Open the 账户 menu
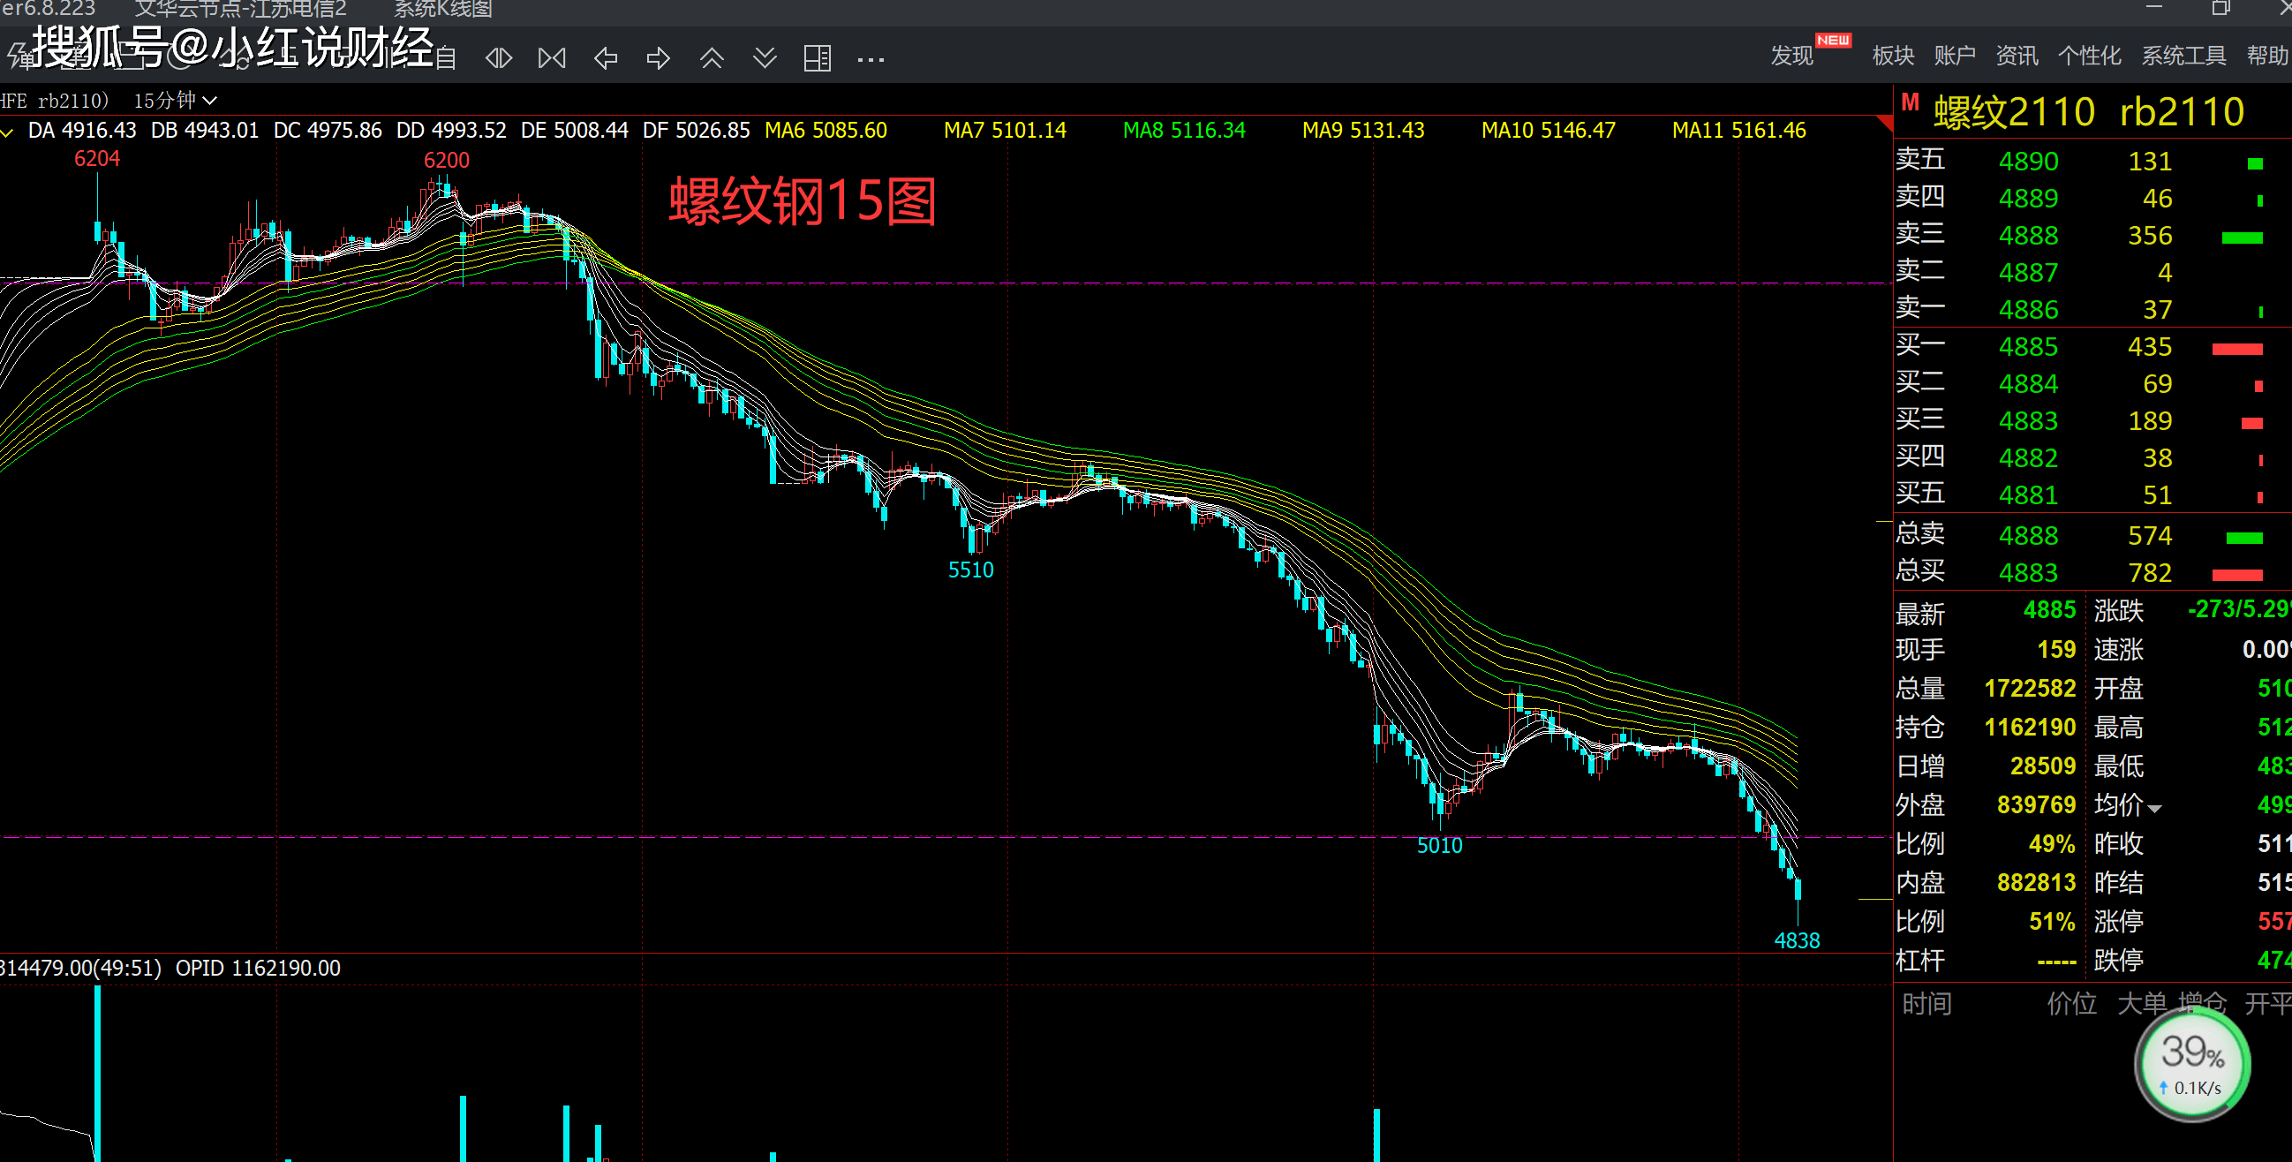The image size is (2292, 1162). click(1954, 55)
